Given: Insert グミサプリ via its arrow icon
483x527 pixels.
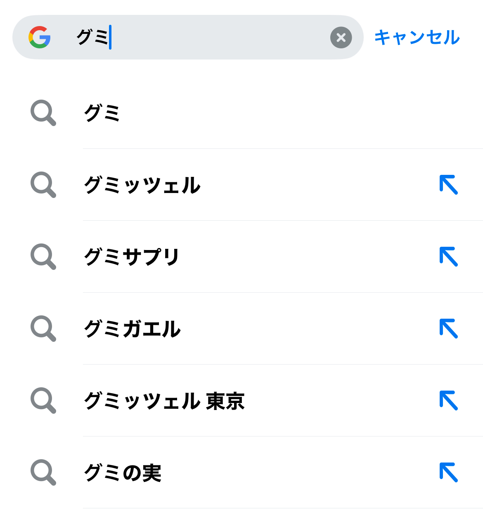Looking at the screenshot, I should [449, 257].
